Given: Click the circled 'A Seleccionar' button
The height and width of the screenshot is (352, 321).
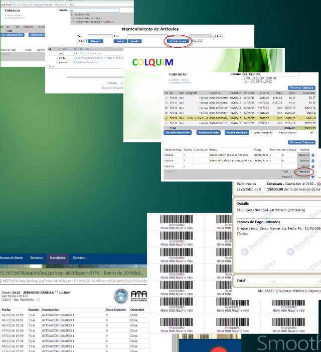Looking at the screenshot, I should click(178, 41).
